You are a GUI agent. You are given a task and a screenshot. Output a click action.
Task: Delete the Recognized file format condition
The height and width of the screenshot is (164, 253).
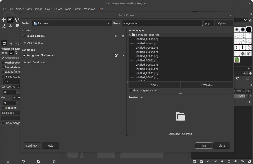[x=123, y=55]
